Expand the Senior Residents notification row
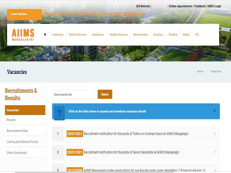The height and width of the screenshot is (173, 231). click(215, 152)
